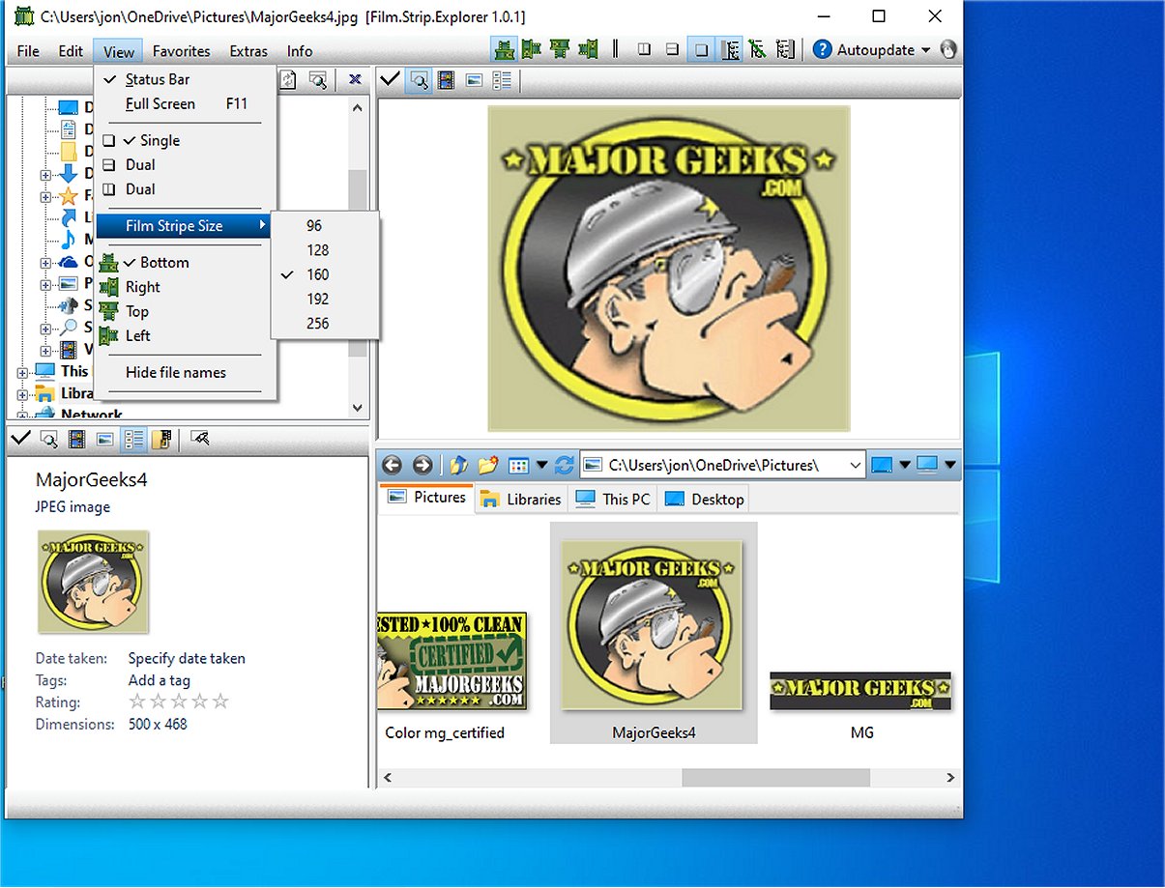Click the tools hammer icon in details toolbar
Viewport: 1165px width, 888px height.
200,440
